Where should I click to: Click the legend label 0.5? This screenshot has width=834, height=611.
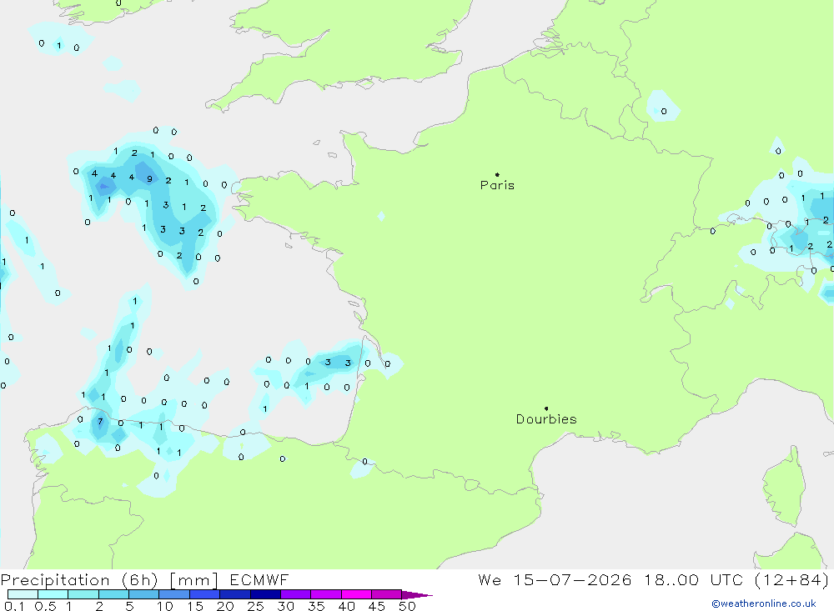pyautogui.click(x=45, y=606)
